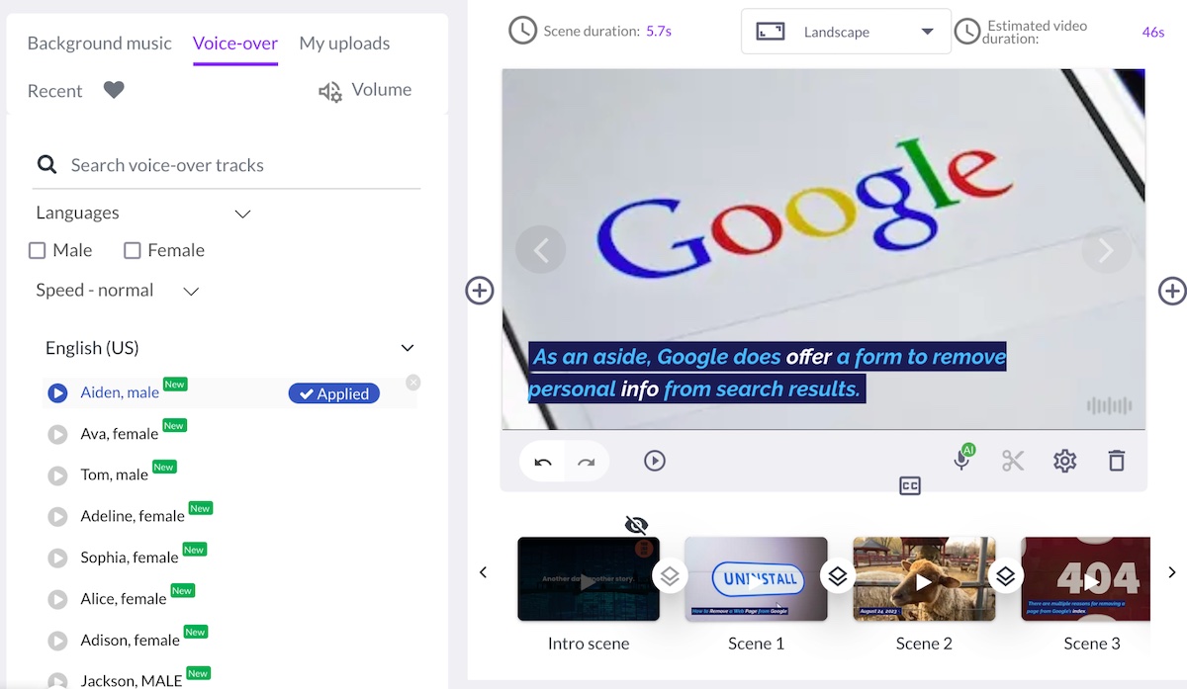Click the scissors trim icon
This screenshot has width=1187, height=689.
1013,461
